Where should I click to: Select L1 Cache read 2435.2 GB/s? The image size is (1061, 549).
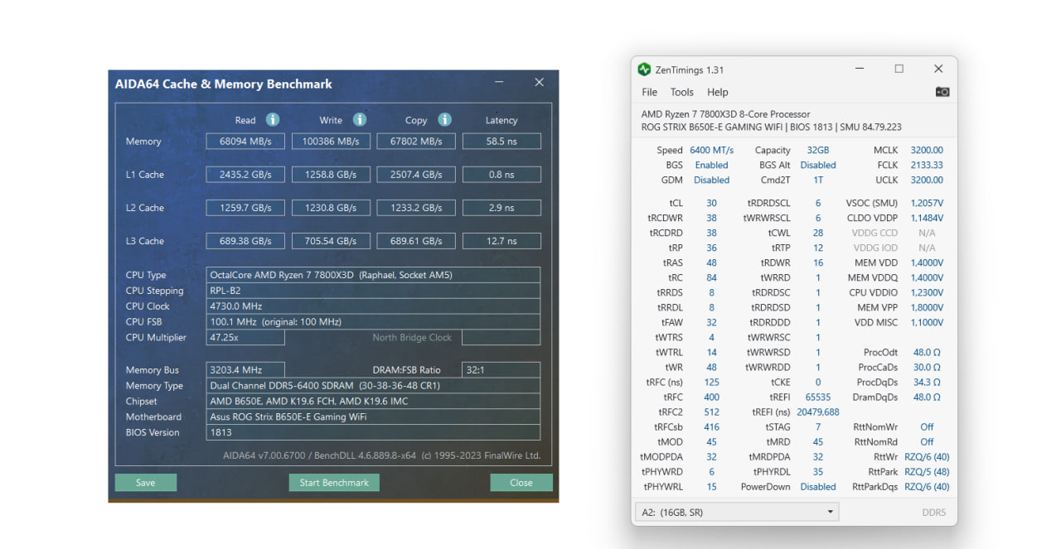245,175
